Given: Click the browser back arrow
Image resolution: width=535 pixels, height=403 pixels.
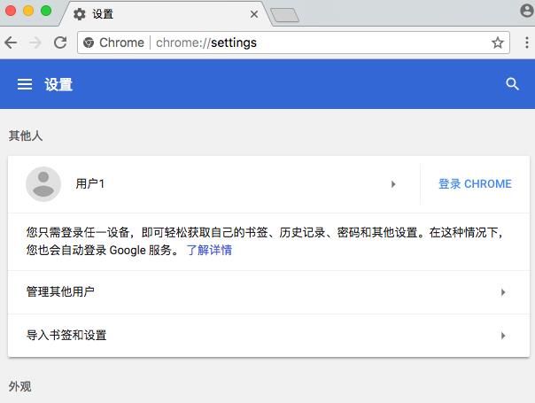Looking at the screenshot, I should 11,43.
